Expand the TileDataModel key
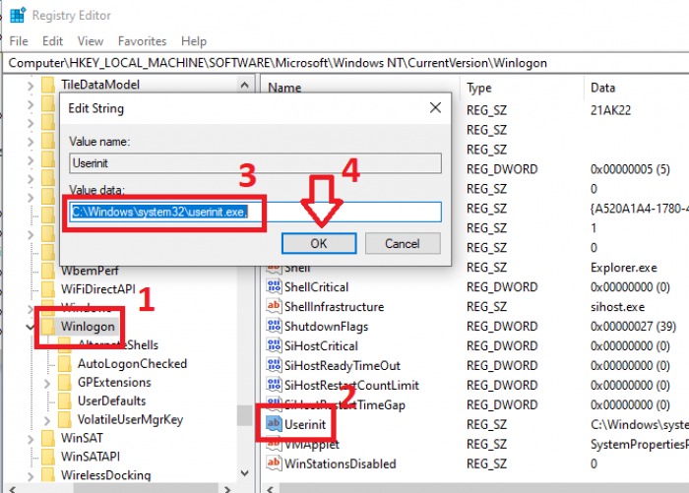The width and height of the screenshot is (689, 493). click(31, 85)
